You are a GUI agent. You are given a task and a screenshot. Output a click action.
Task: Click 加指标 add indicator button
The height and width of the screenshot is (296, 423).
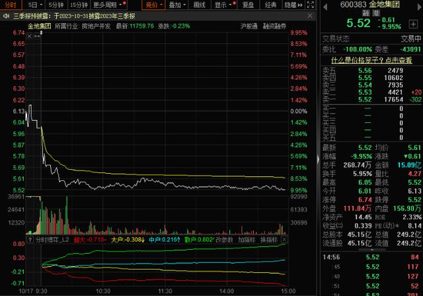click(247, 240)
